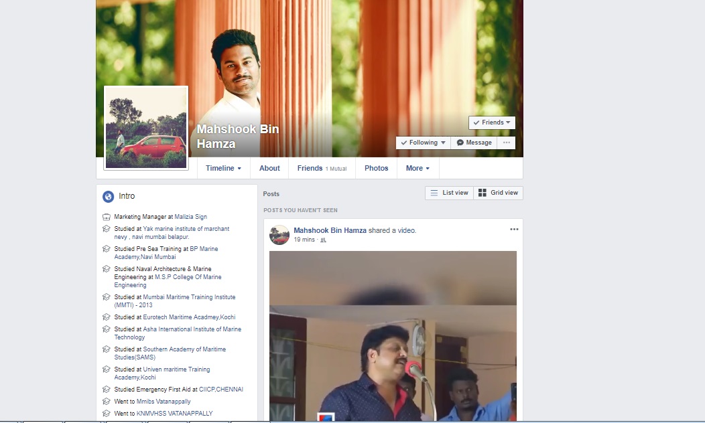
Task: Click graduation cap icon beside Asha International
Action: click(x=107, y=329)
